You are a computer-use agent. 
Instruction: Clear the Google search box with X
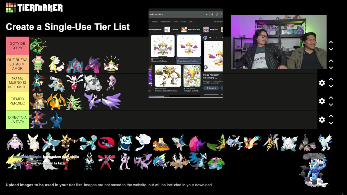click(x=206, y=14)
